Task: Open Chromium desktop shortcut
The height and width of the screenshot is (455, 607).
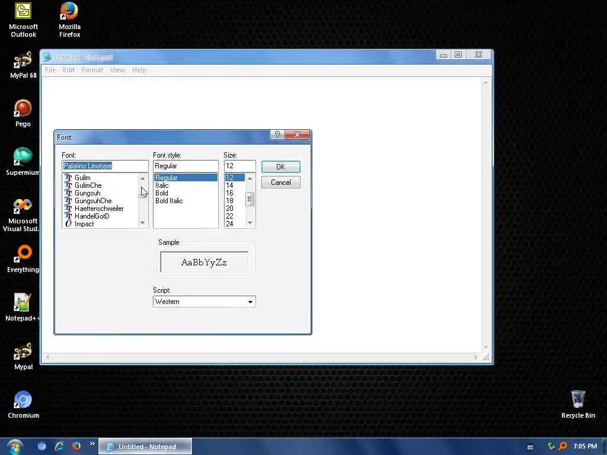Action: pyautogui.click(x=23, y=405)
